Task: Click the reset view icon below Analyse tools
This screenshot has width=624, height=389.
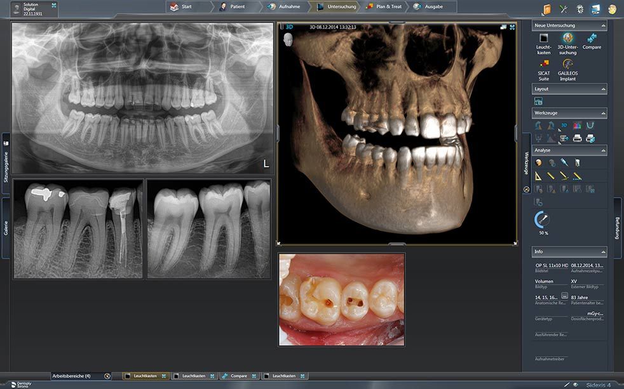Action: tap(538, 202)
